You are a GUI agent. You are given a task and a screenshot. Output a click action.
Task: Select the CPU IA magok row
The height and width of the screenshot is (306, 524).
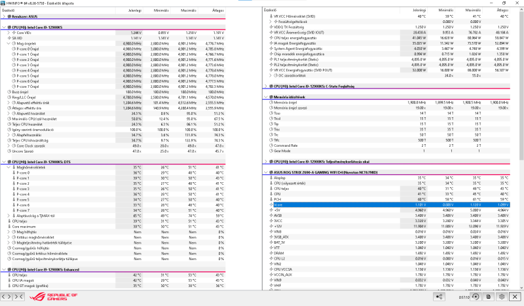click(113, 280)
